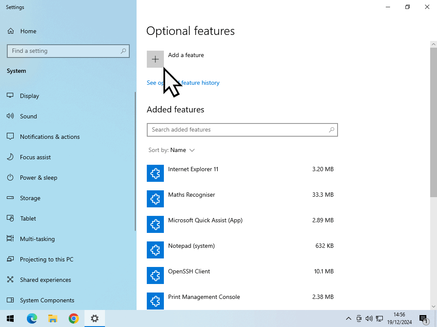Launch Microsoft Edge from taskbar

pos(32,318)
